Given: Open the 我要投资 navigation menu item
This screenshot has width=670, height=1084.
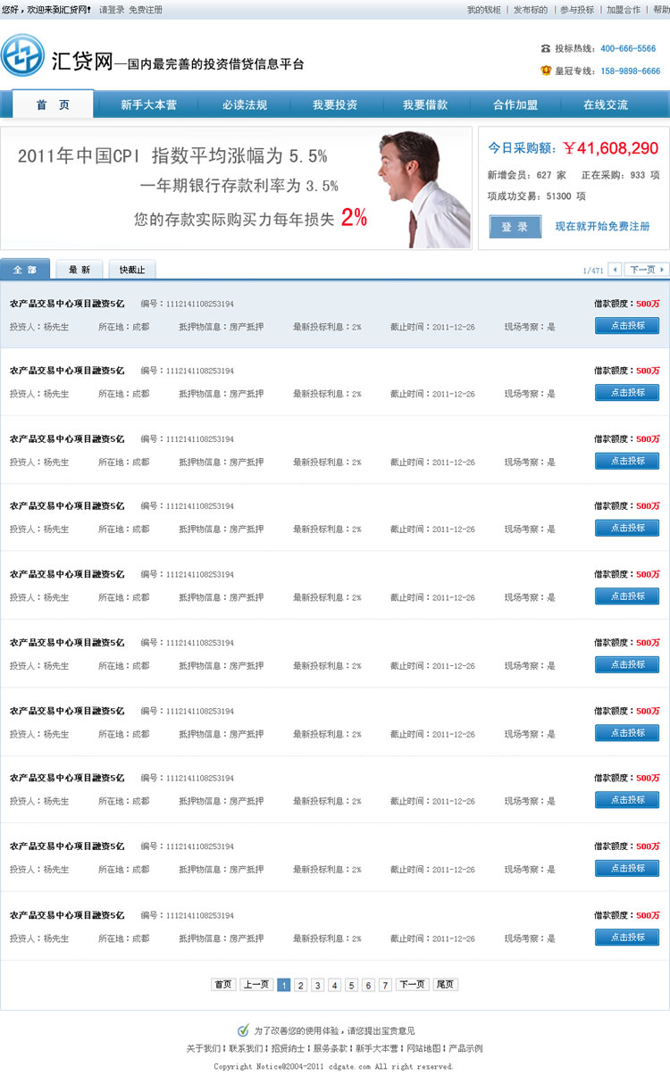Looking at the screenshot, I should click(x=335, y=104).
